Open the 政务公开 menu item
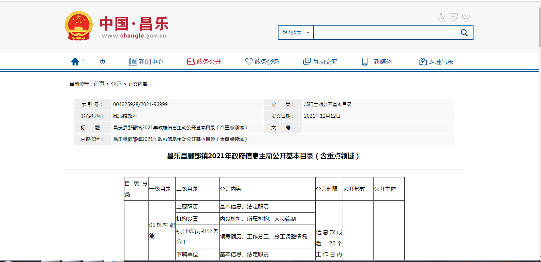The height and width of the screenshot is (262, 541). pos(209,62)
